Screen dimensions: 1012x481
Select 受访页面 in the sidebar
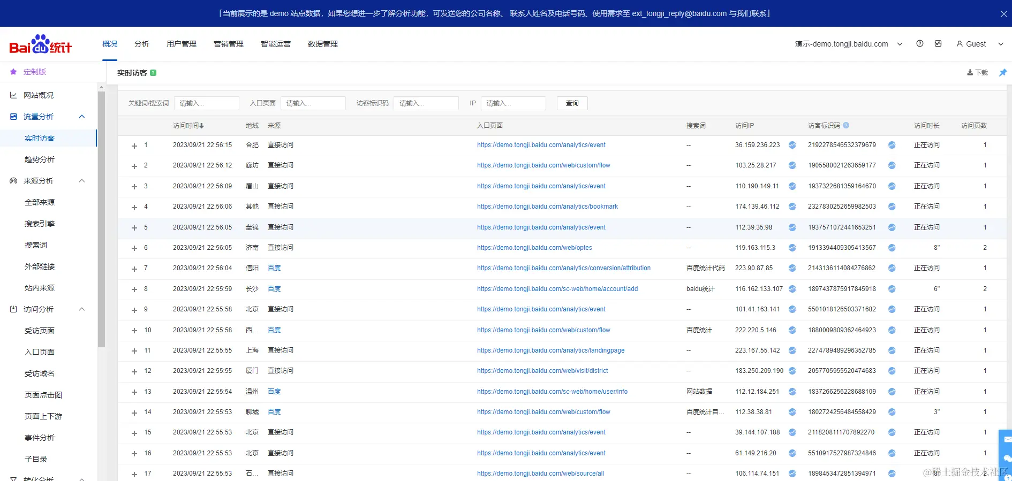(x=40, y=331)
